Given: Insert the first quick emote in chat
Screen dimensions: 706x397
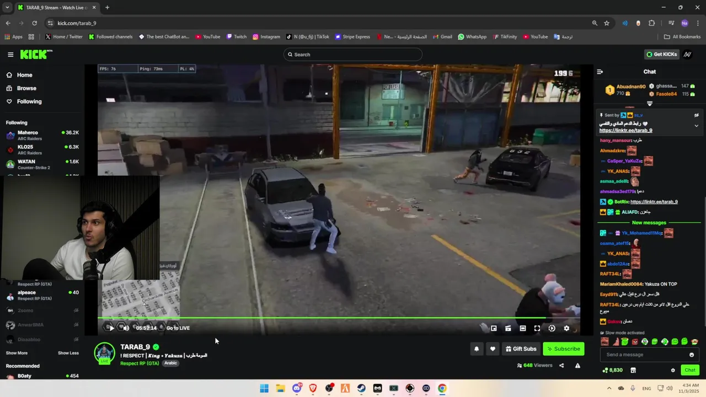Looking at the screenshot, I should pyautogui.click(x=605, y=342).
